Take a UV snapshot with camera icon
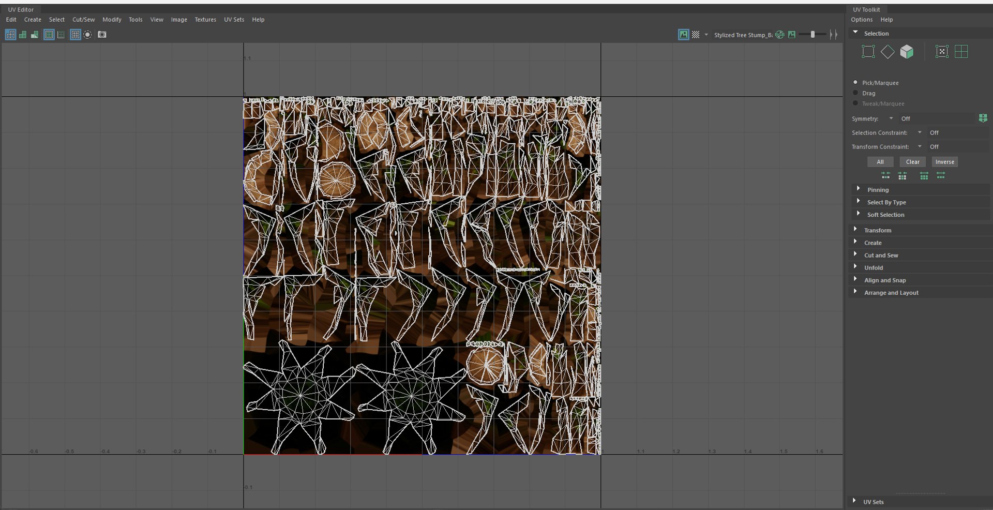The width and height of the screenshot is (993, 510). [102, 35]
